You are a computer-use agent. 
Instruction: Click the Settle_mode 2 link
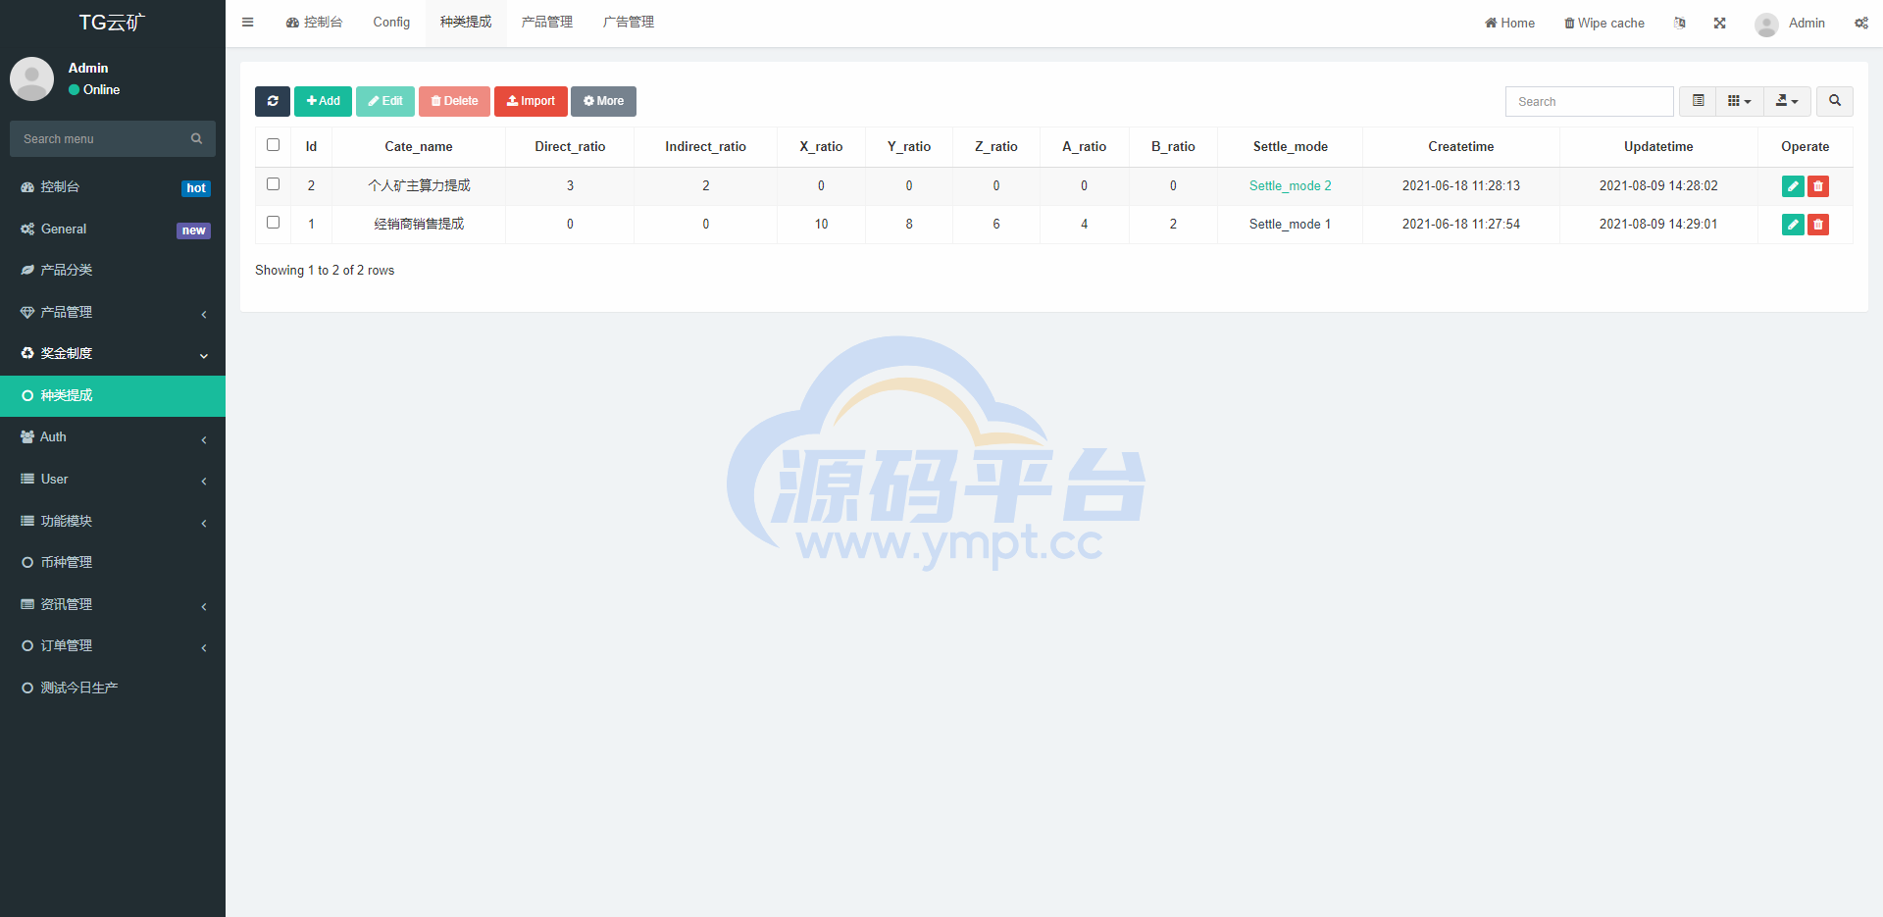point(1290,186)
